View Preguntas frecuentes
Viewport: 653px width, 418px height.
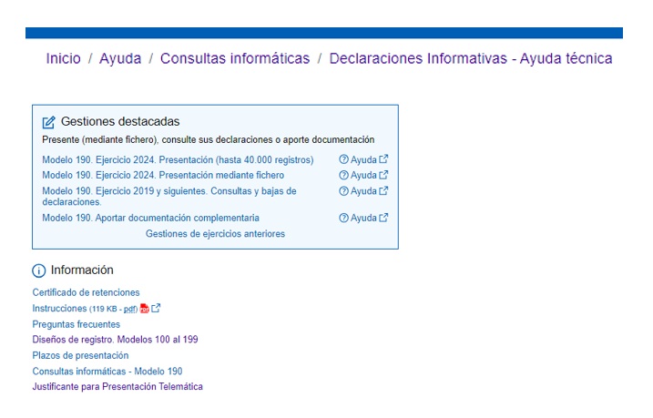click(x=76, y=324)
